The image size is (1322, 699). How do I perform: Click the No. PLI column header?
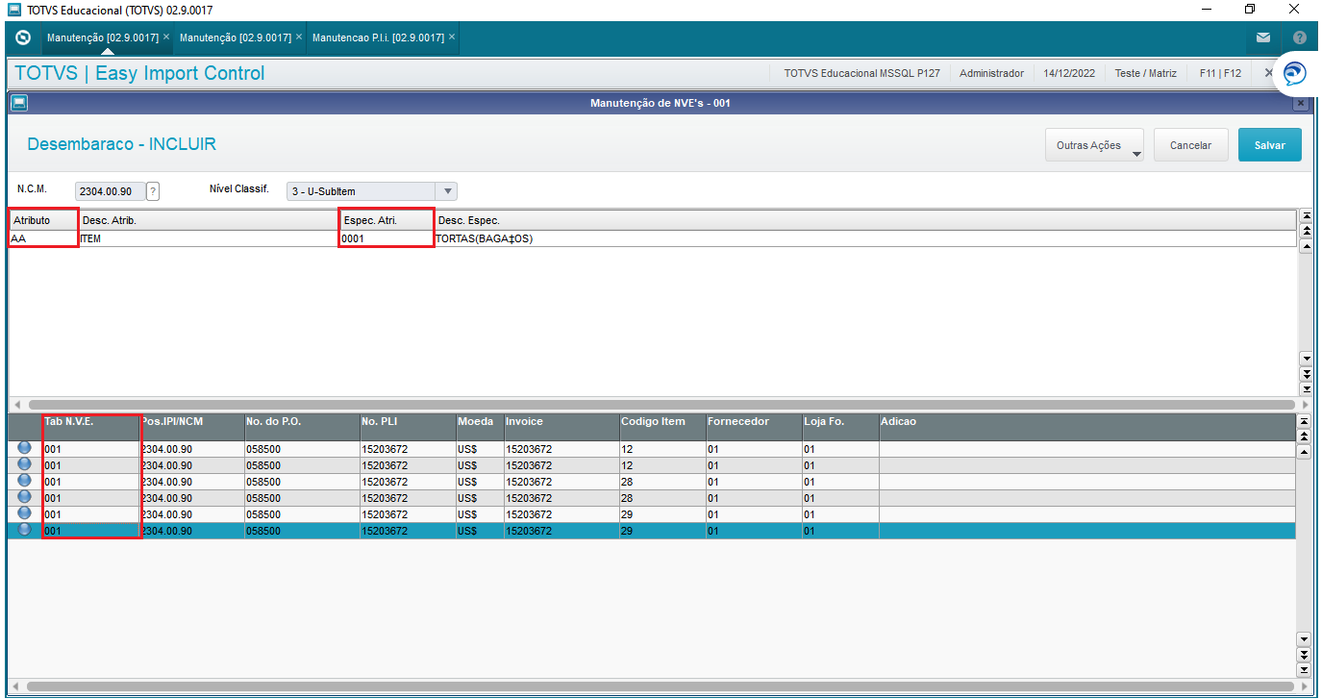[x=408, y=428]
